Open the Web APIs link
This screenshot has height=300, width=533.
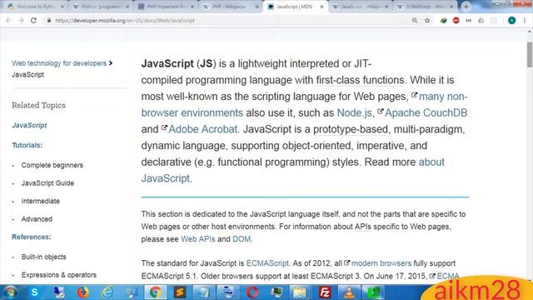tap(198, 239)
